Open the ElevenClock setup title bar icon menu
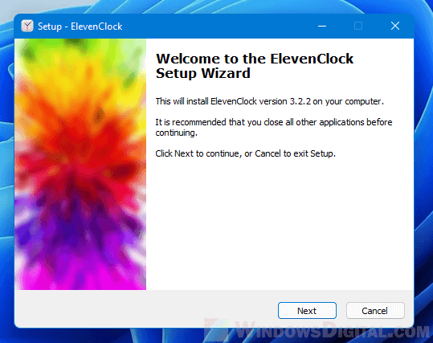433x343 pixels. point(27,27)
